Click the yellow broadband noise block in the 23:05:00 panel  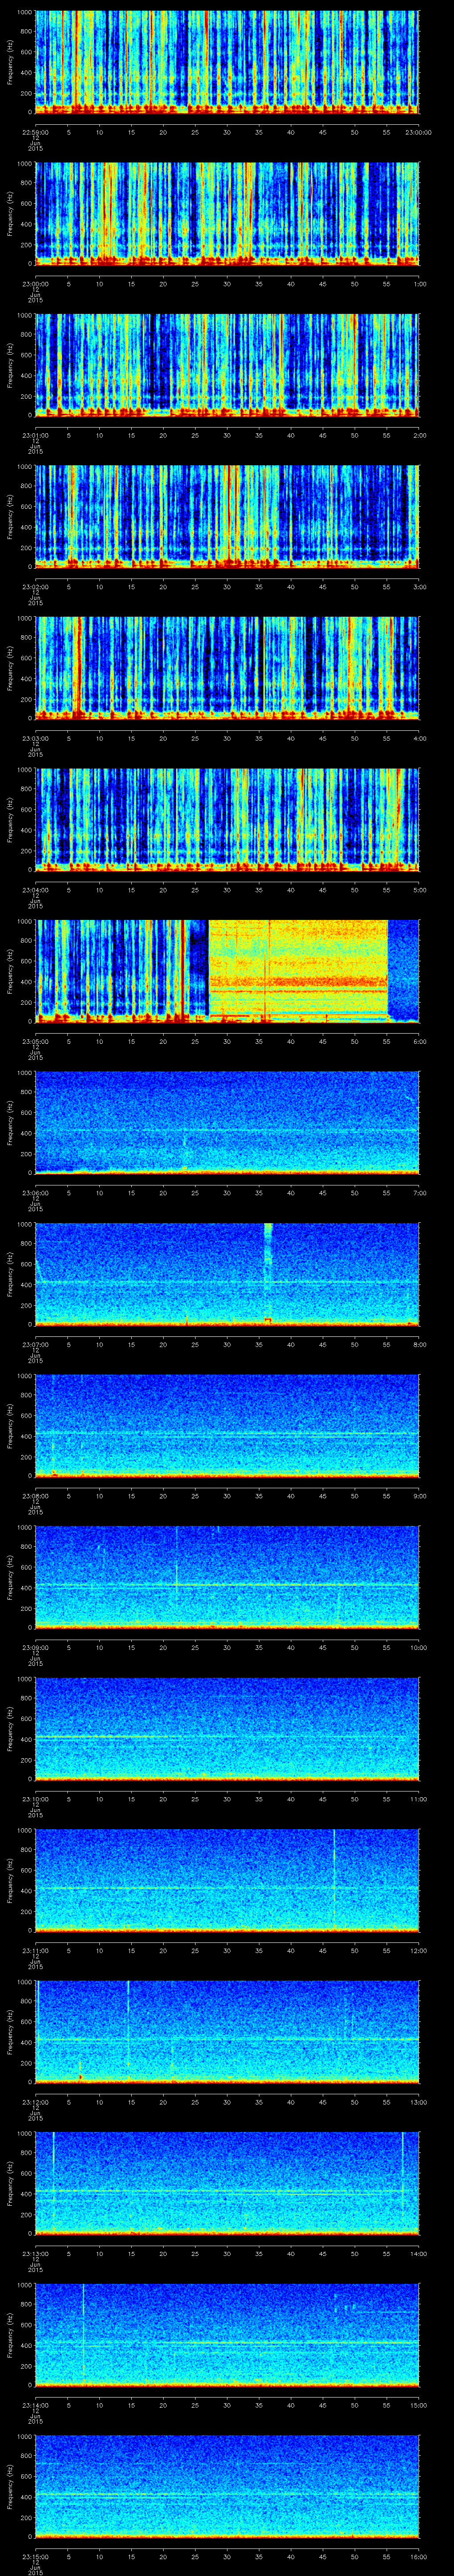click(x=297, y=971)
